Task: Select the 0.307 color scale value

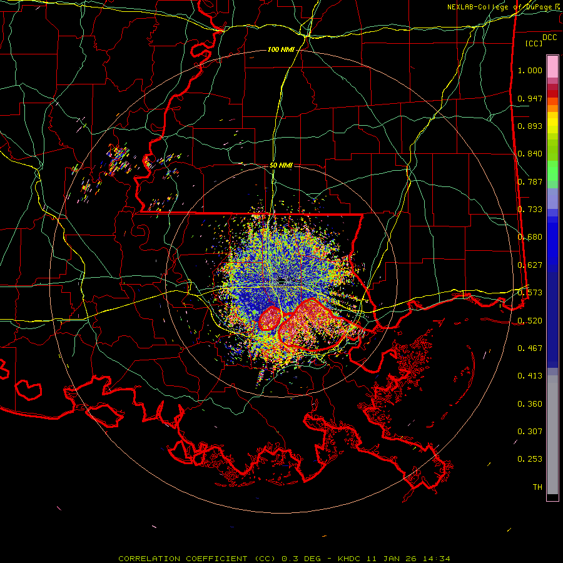Action: (x=530, y=432)
